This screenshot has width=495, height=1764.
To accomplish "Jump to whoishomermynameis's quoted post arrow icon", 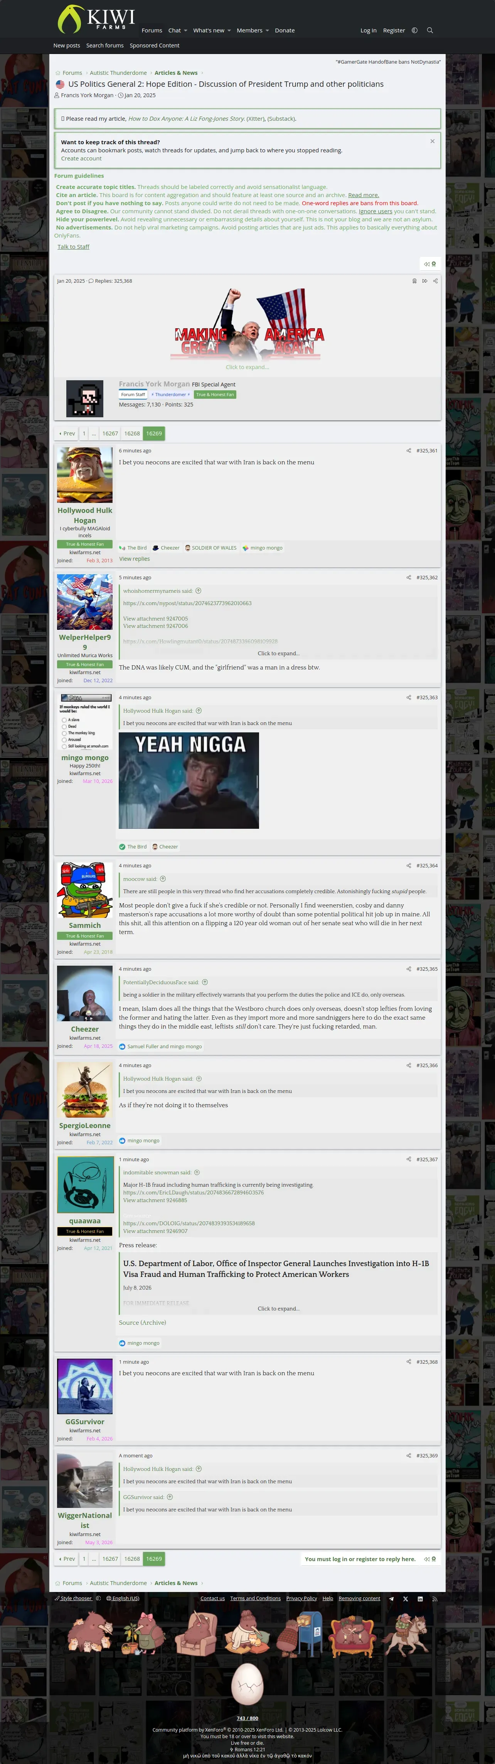I will coord(199,591).
